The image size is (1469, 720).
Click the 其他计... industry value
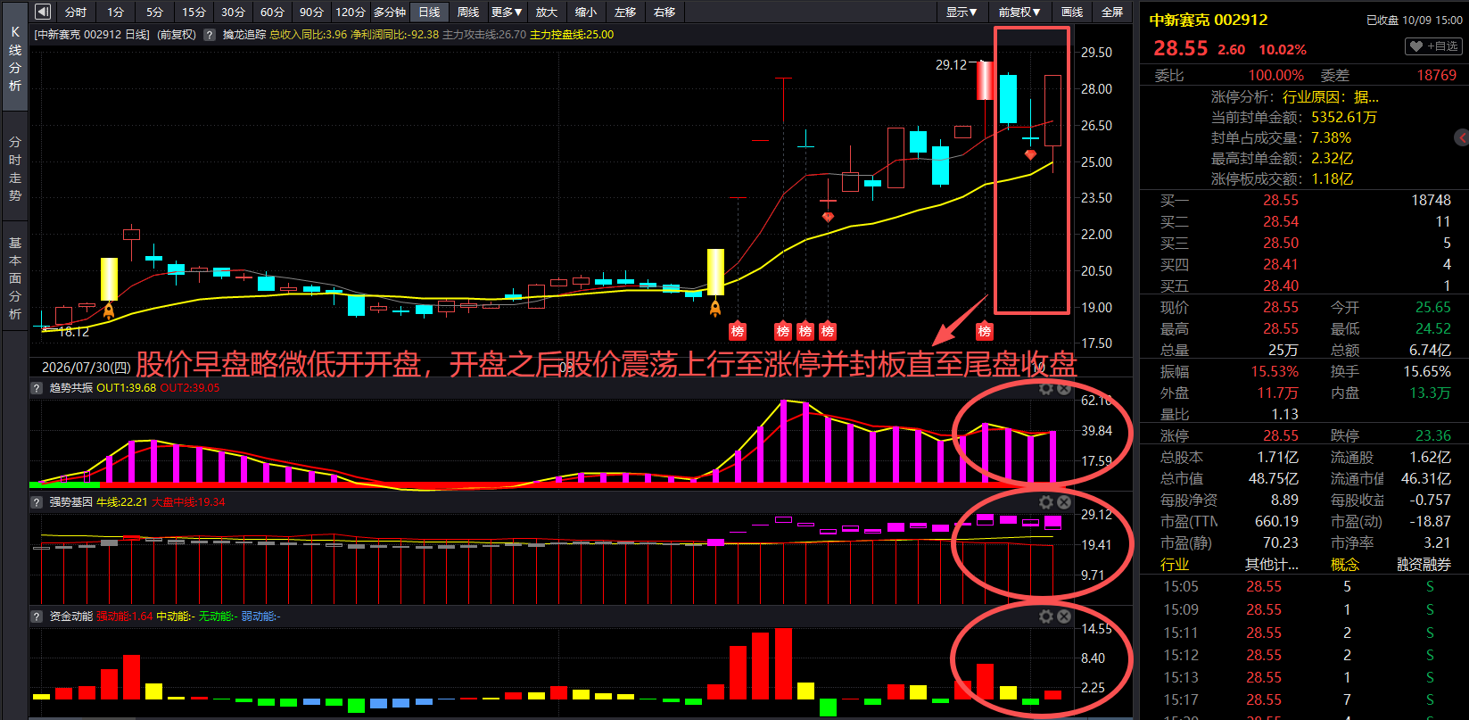(1272, 565)
